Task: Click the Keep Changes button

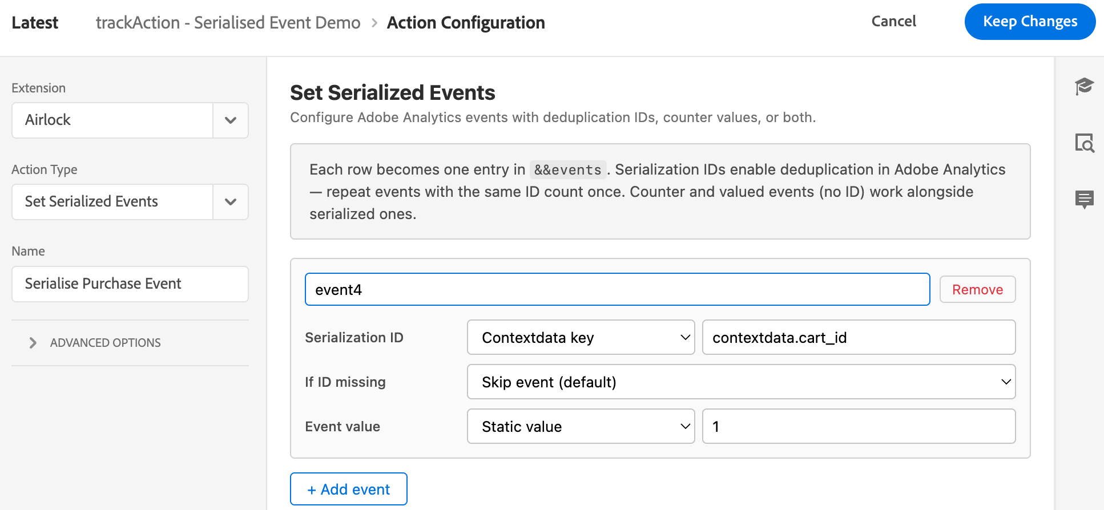Action: pyautogui.click(x=1030, y=22)
